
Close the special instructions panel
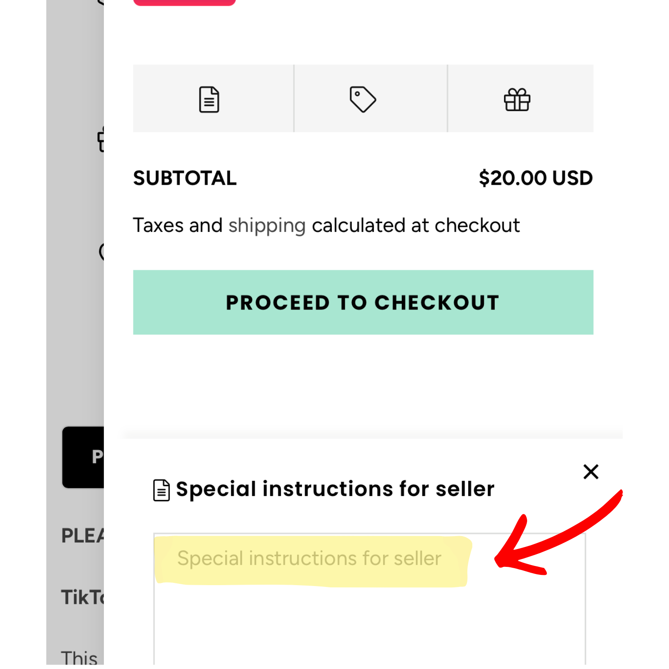point(591,471)
